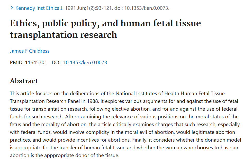Click the "DOI:" label

57,63
